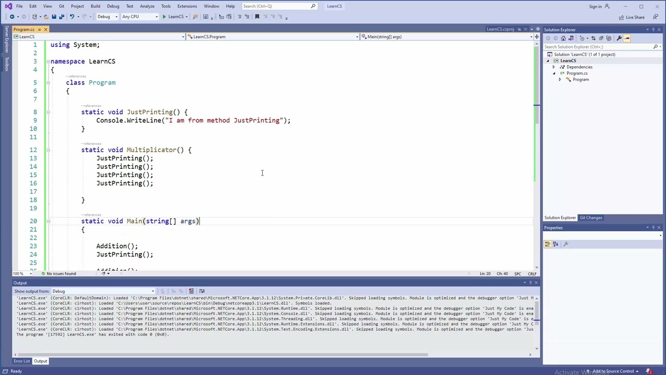Open the Build menu
Viewport: 666px width, 375px height.
(x=95, y=6)
